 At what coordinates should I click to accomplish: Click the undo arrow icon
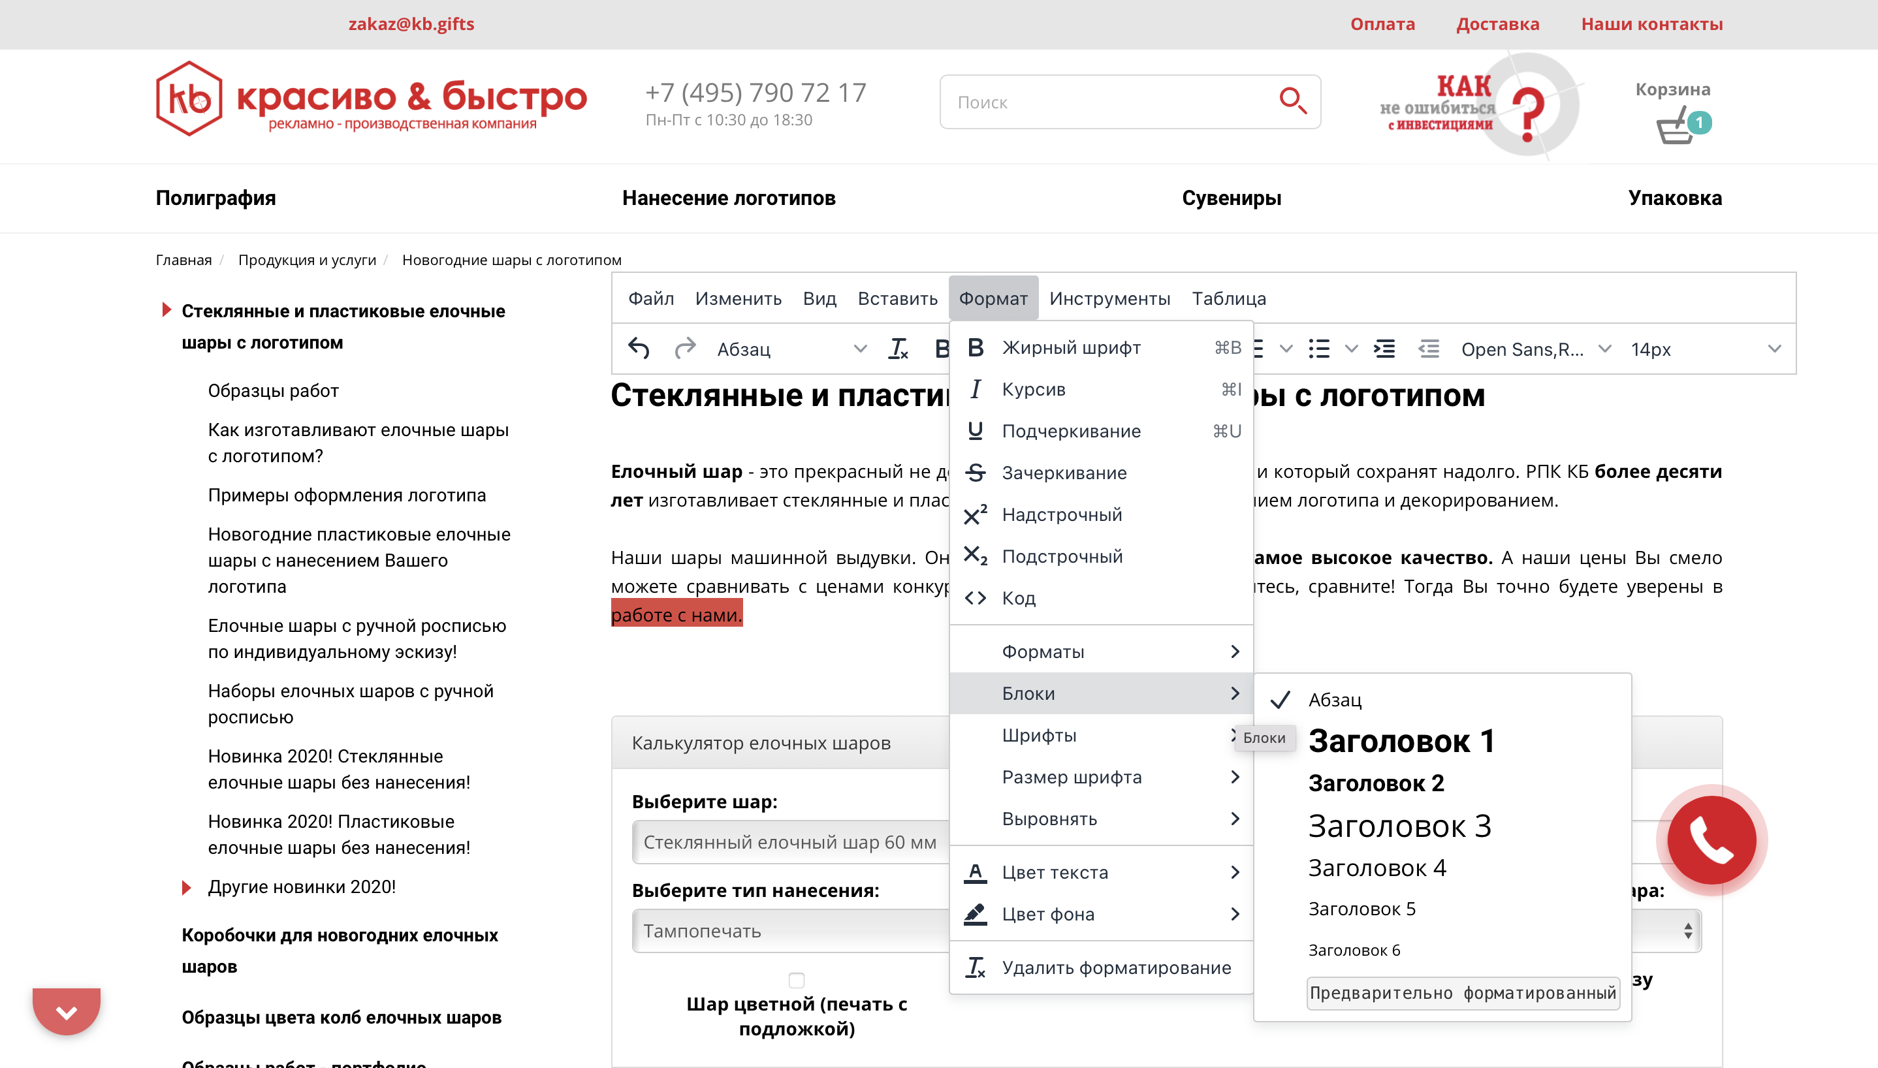tap(639, 349)
